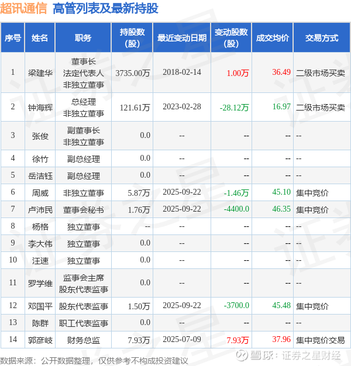This screenshot has width=351, height=366.
Task: Click the holding value 1.76万
Action: coord(139,210)
